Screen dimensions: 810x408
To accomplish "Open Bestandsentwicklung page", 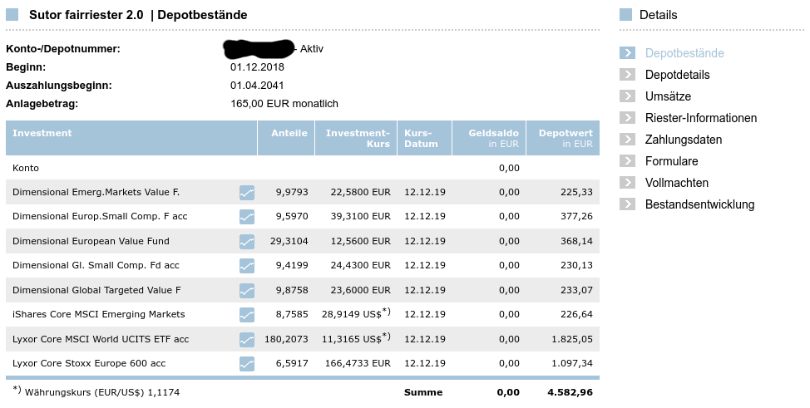I will [x=699, y=204].
